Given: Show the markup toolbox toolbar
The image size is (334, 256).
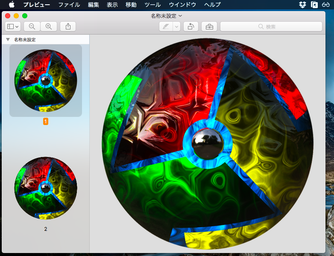Looking at the screenshot, I should (209, 26).
